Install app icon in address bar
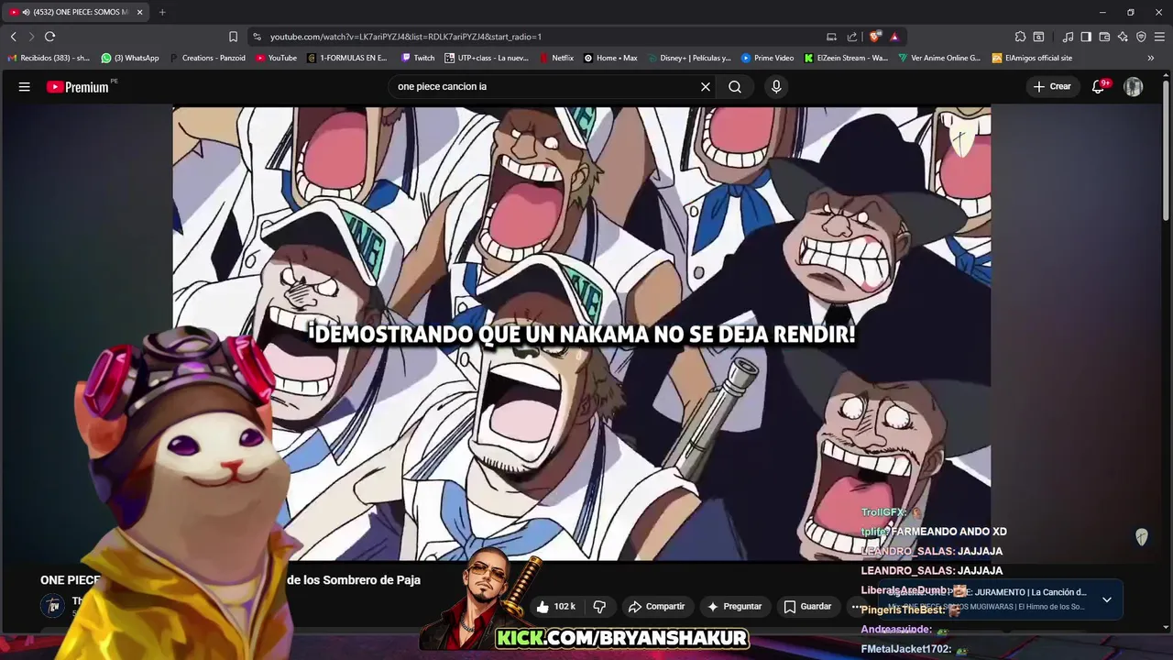This screenshot has height=660, width=1173. click(831, 37)
